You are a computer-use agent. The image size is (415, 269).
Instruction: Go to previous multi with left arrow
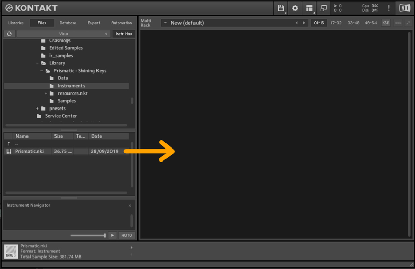click(x=297, y=23)
